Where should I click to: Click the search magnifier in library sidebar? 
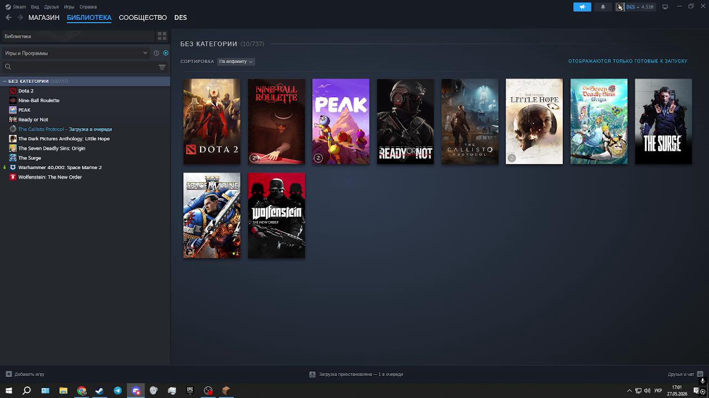click(8, 67)
